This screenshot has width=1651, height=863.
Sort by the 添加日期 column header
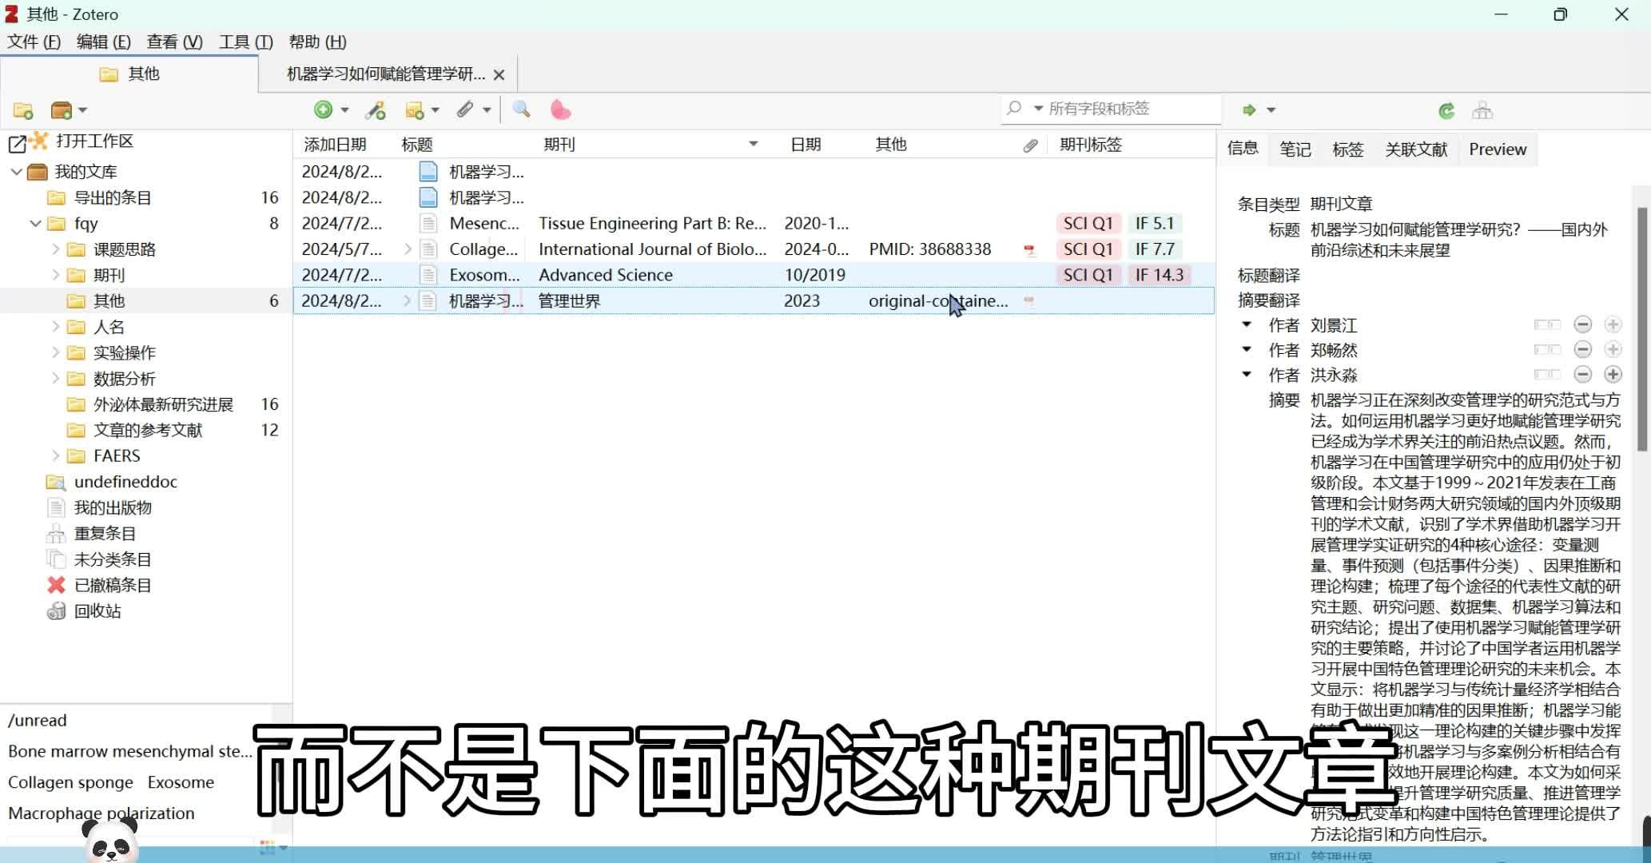(x=334, y=144)
